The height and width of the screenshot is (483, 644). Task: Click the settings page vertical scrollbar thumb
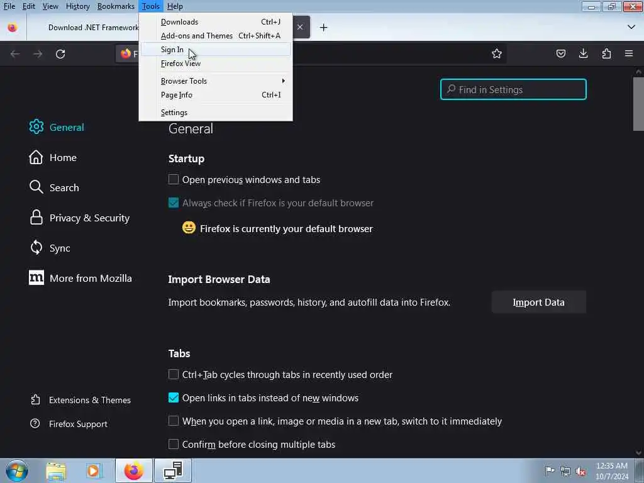(638, 104)
